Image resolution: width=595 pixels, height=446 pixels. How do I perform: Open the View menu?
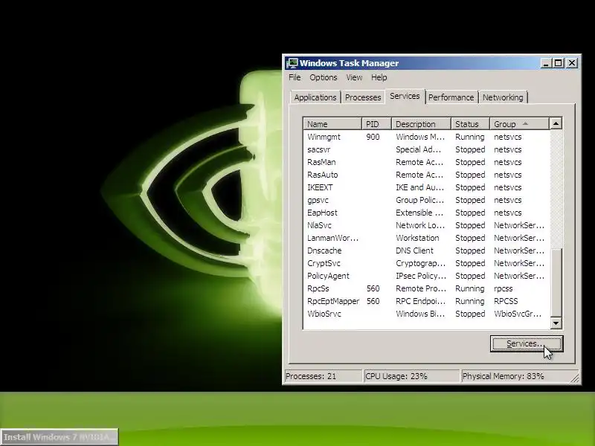[354, 77]
